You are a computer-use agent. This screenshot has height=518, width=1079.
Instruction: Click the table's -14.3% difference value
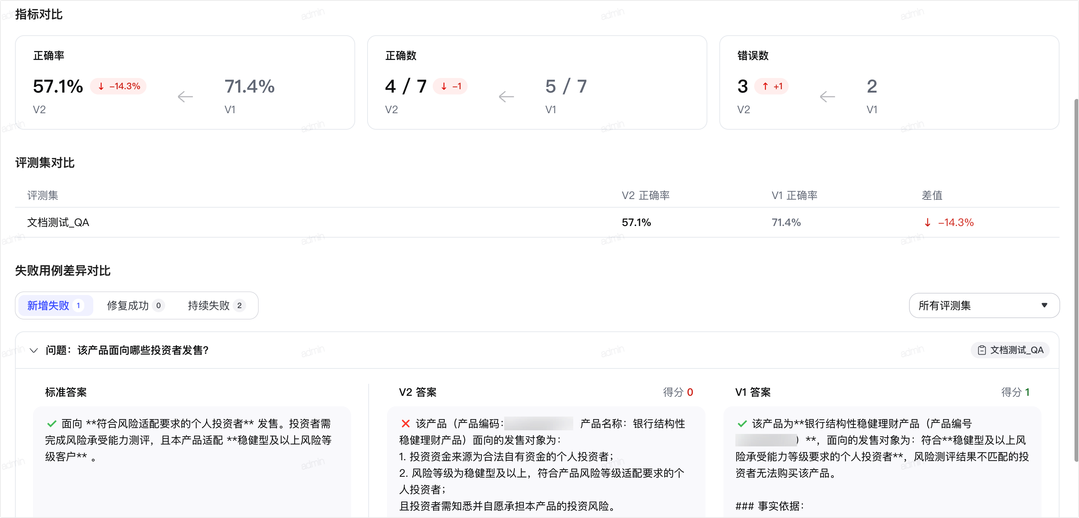[949, 223]
